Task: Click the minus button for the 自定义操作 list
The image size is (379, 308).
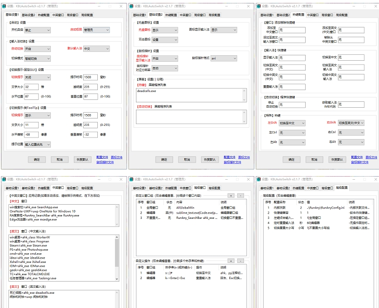Action: click(x=241, y=261)
